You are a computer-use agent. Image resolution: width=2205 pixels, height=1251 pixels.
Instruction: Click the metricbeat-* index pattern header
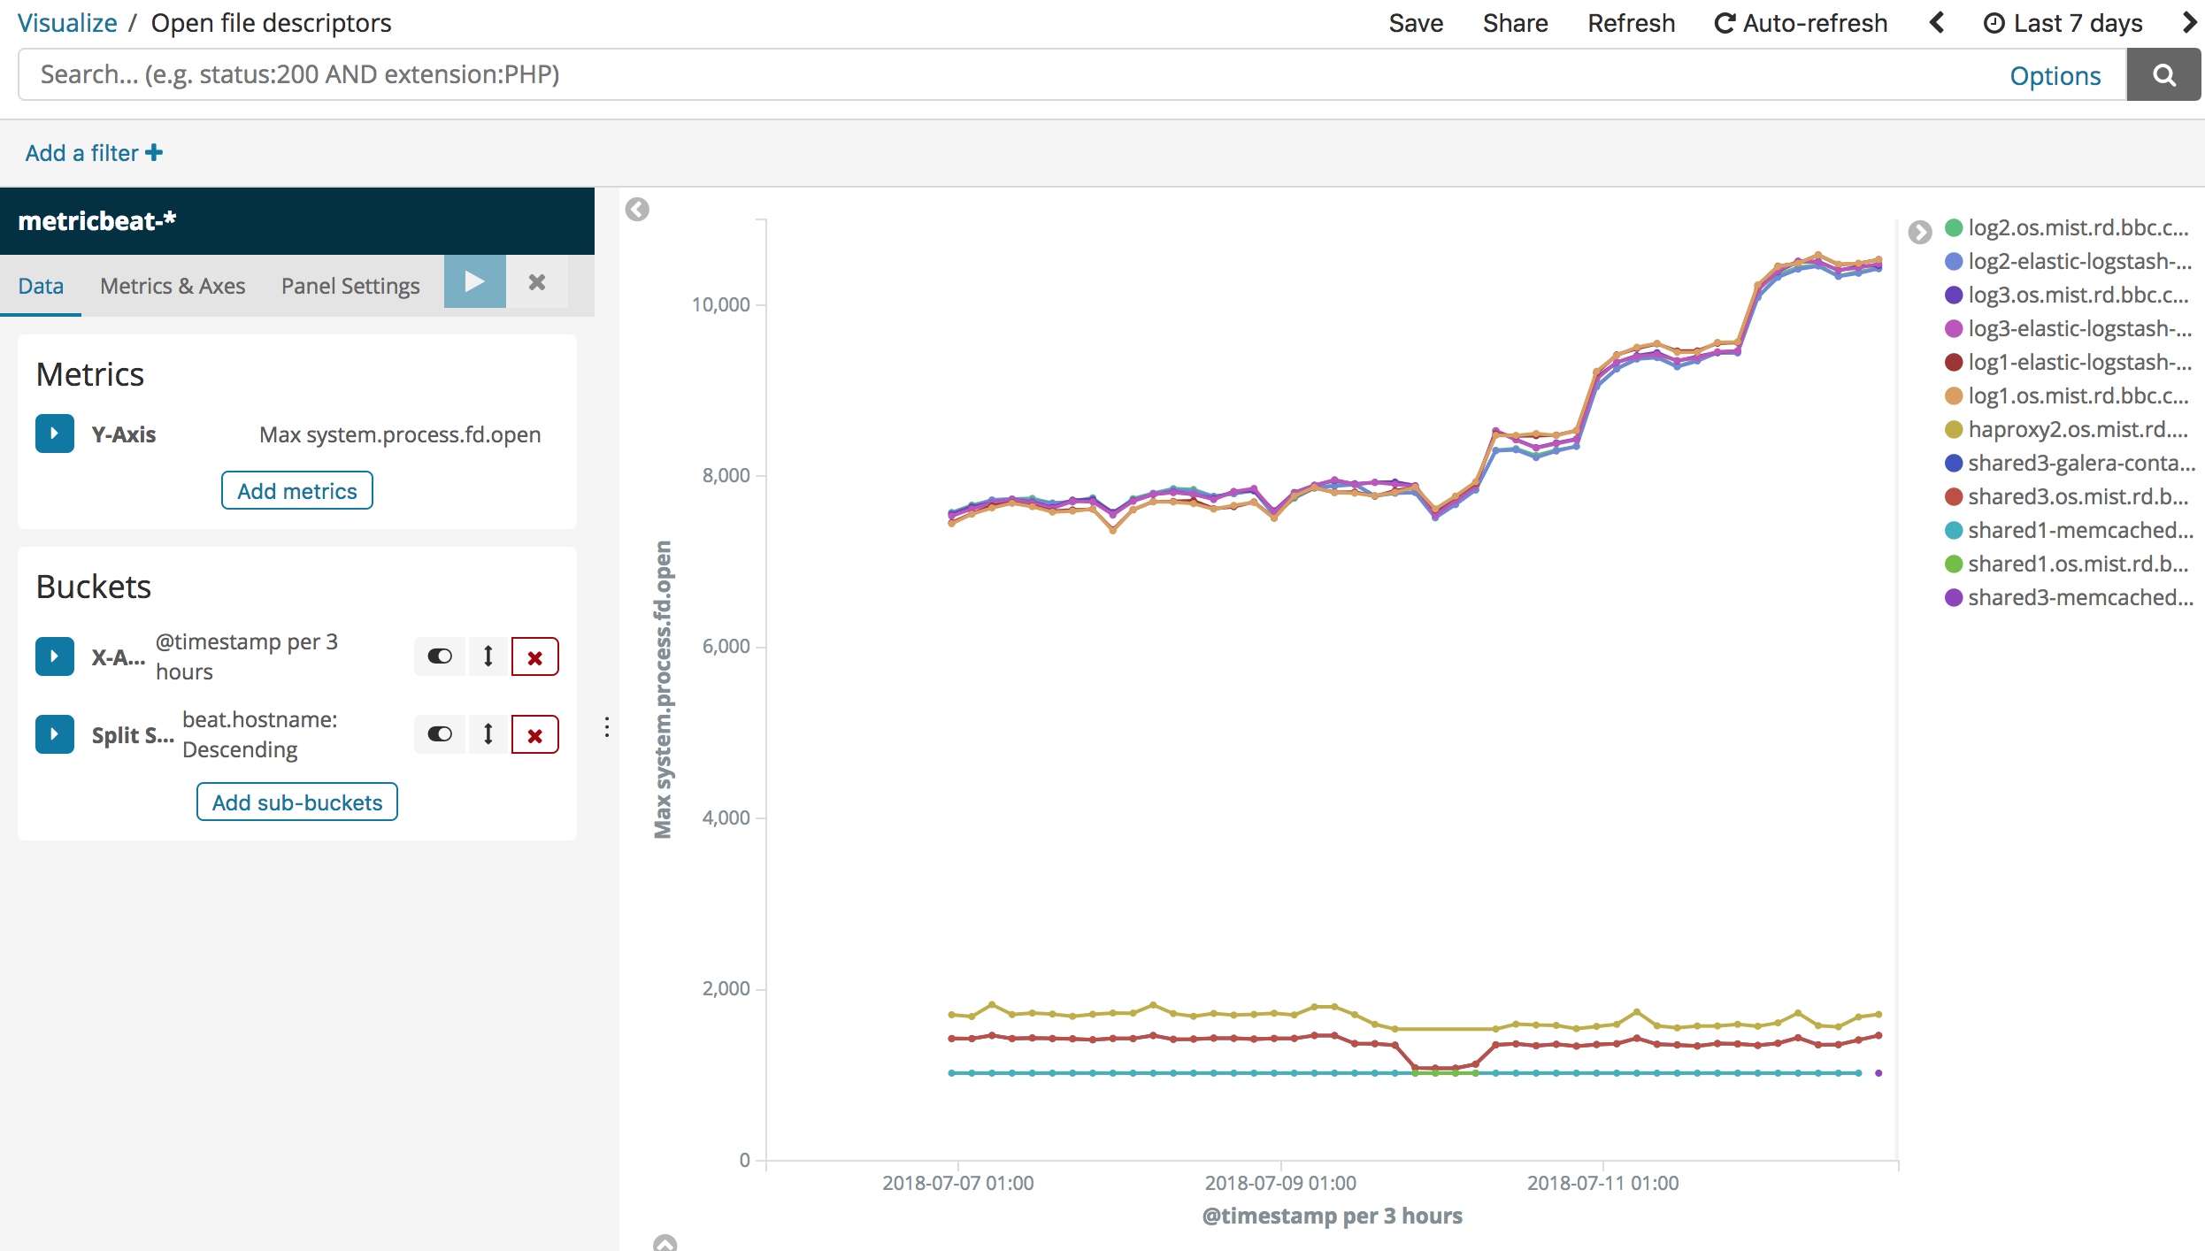(297, 221)
